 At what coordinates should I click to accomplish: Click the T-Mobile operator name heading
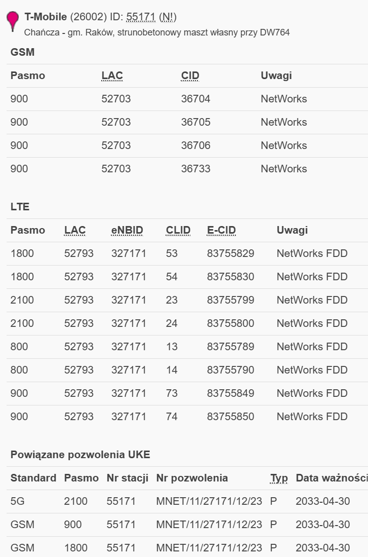pos(46,17)
